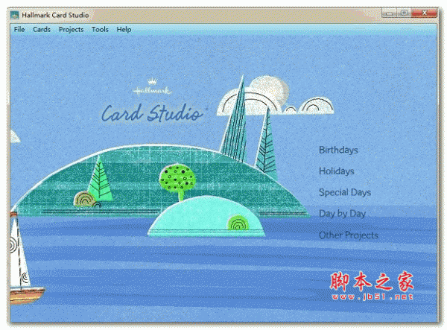The width and height of the screenshot is (447, 330).
Task: Go to Day by Day section
Action: [343, 214]
